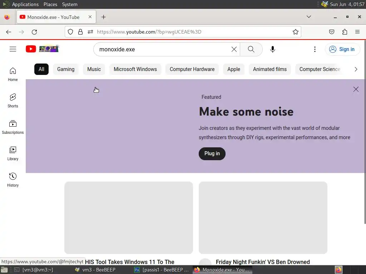The image size is (366, 274).
Task: Switch to the vm3@vm3 terminal taskbar item
Action: [34, 270]
